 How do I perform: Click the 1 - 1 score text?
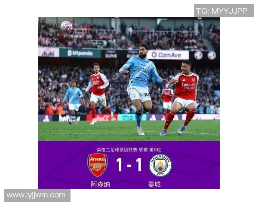pyautogui.click(x=129, y=165)
